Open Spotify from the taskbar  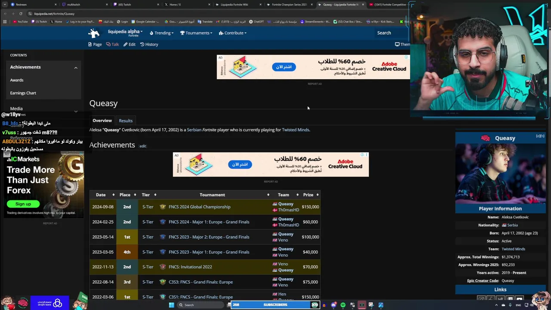(x=343, y=305)
